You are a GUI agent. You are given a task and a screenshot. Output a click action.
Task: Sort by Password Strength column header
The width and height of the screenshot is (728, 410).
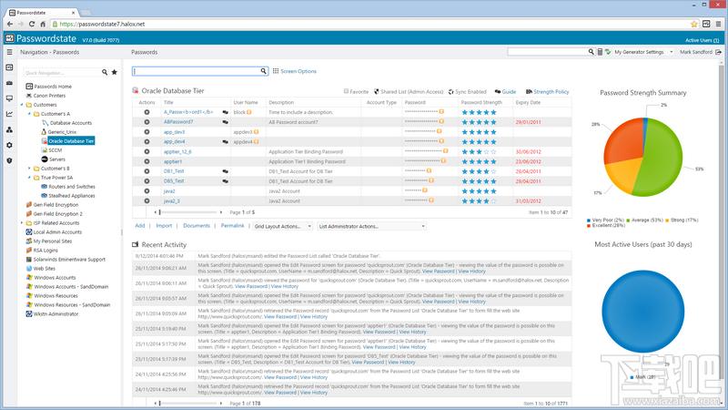tap(481, 102)
